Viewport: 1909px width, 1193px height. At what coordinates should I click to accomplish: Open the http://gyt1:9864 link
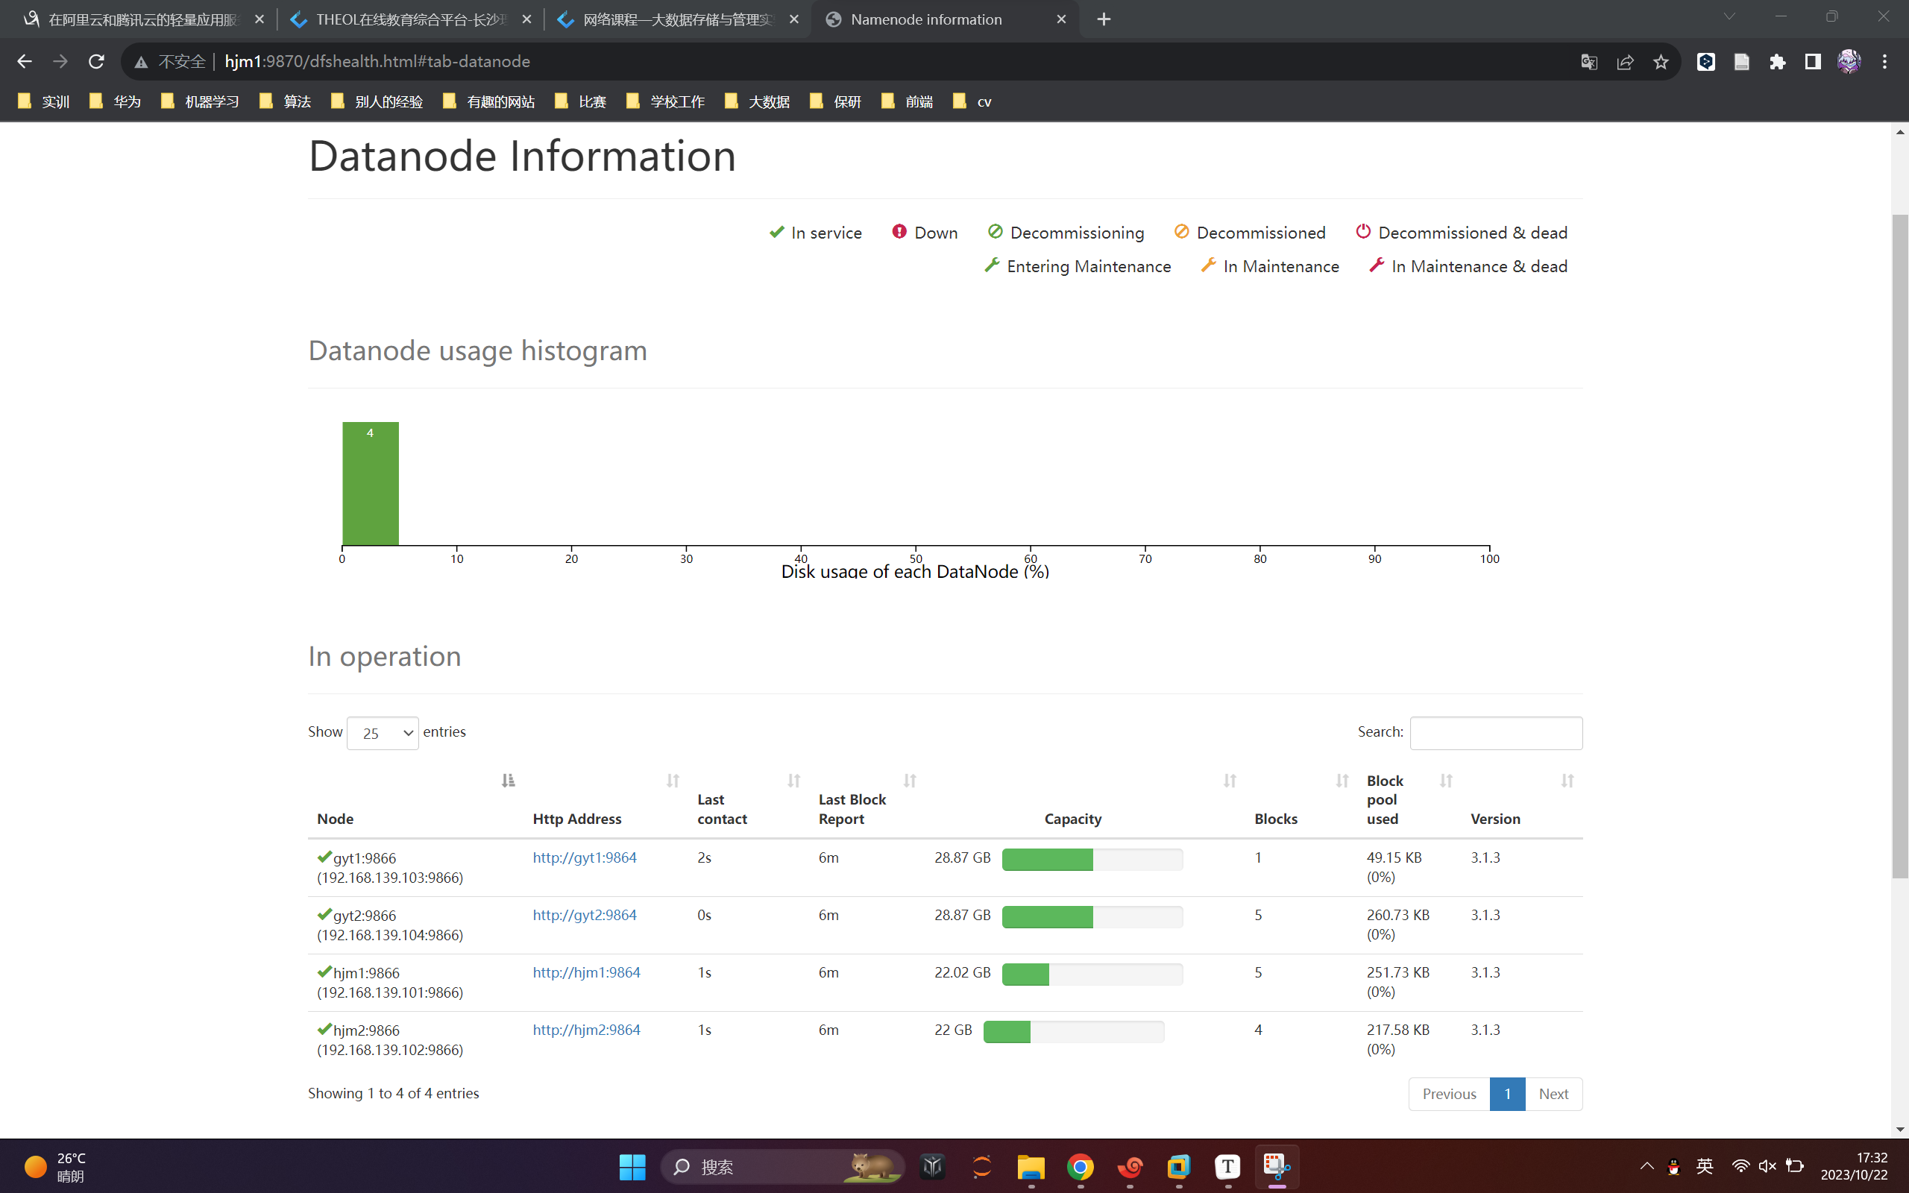(x=585, y=857)
